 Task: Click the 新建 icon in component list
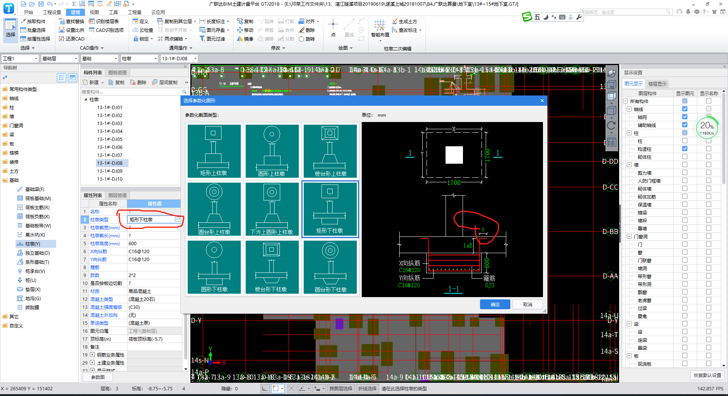[85, 82]
